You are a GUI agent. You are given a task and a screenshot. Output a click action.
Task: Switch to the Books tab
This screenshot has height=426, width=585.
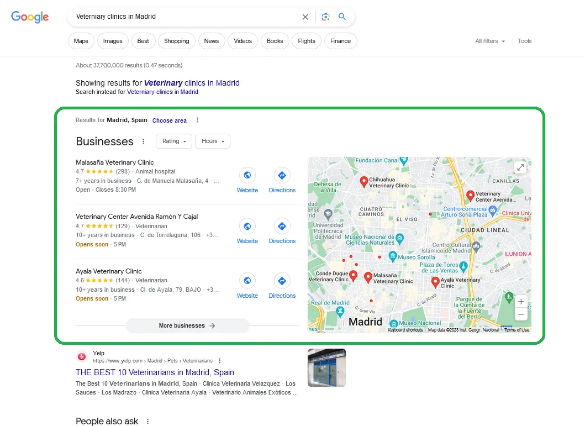[x=275, y=41]
